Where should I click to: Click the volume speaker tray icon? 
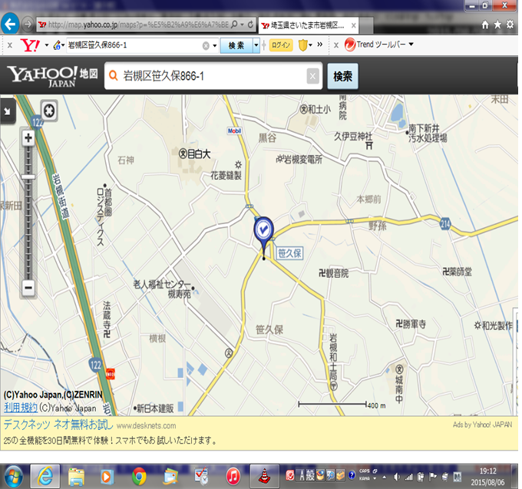(x=396, y=477)
